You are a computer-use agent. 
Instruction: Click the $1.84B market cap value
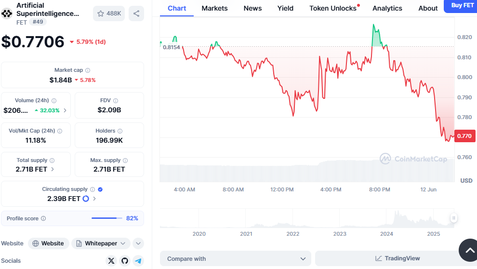(61, 80)
